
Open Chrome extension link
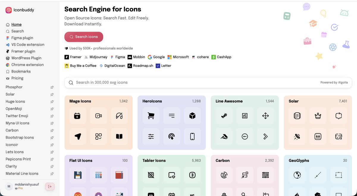(x=27, y=65)
